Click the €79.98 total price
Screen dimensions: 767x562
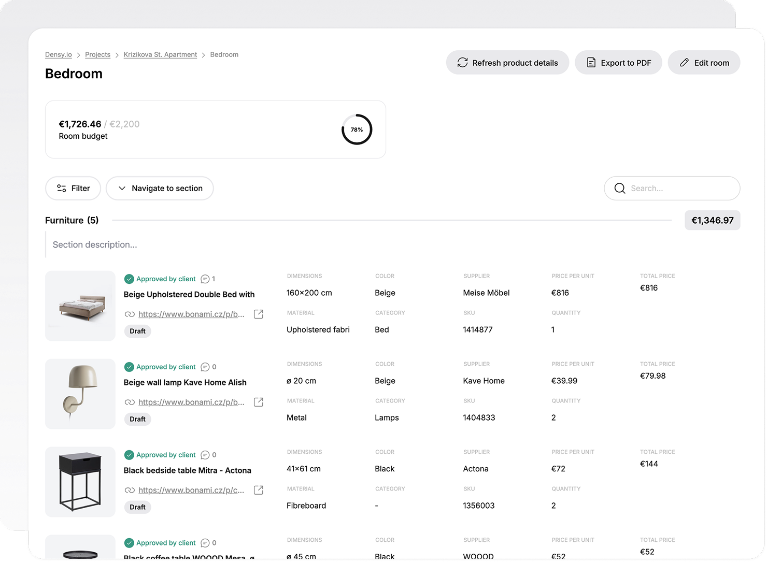click(x=653, y=376)
